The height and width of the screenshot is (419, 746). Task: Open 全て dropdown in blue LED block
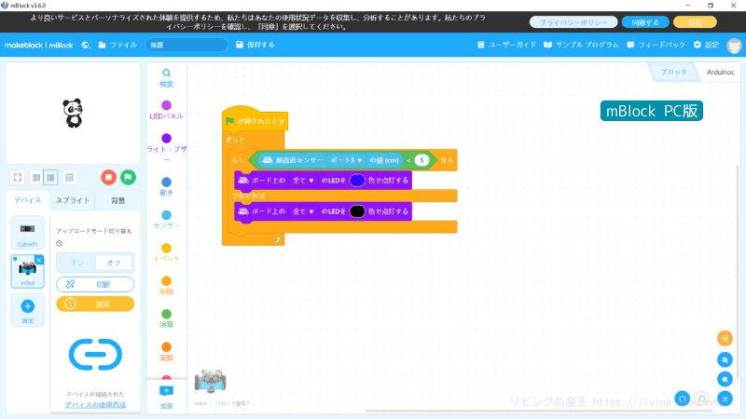tap(303, 181)
